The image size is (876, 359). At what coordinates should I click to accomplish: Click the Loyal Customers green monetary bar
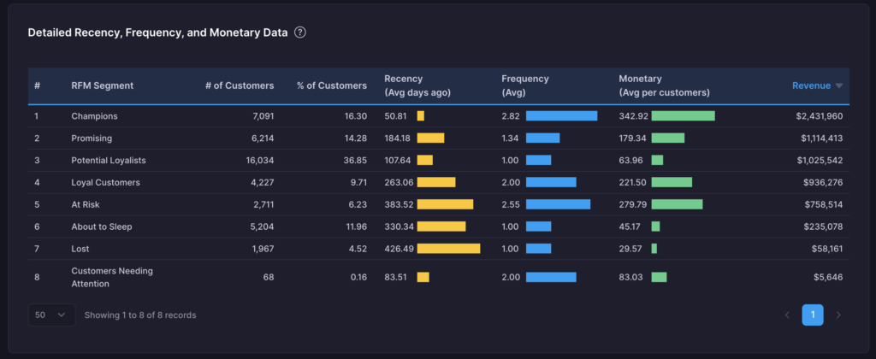point(672,183)
